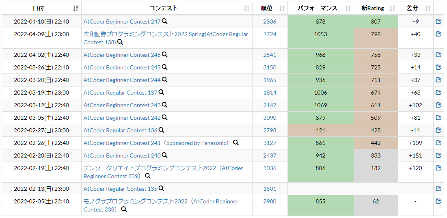Viewport: 447px width, 218px height.
Task: Open AtCoder Beginner Contest 243 link
Action: pyautogui.click(x=122, y=105)
